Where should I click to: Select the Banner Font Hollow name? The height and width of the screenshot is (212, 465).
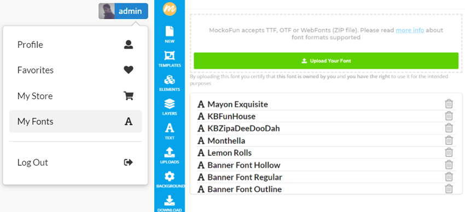click(x=244, y=165)
